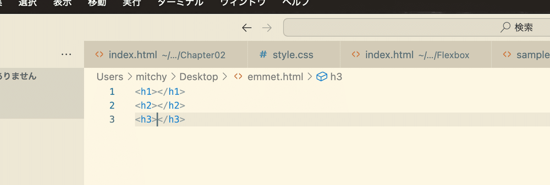The image size is (550, 185).
Task: Open the 表示 menu
Action: pyautogui.click(x=62, y=4)
